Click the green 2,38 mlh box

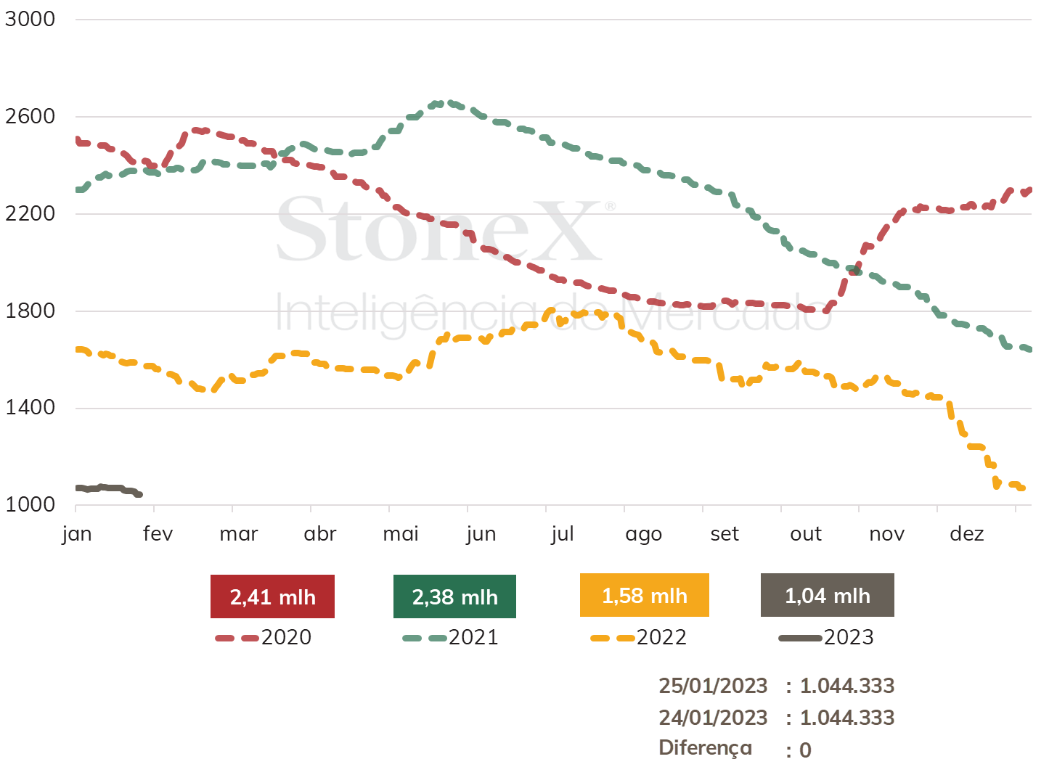tap(454, 596)
